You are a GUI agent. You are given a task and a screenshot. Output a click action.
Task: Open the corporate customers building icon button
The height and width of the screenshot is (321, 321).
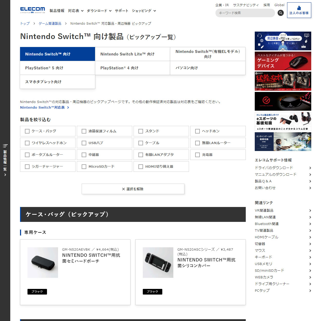(x=299, y=10)
